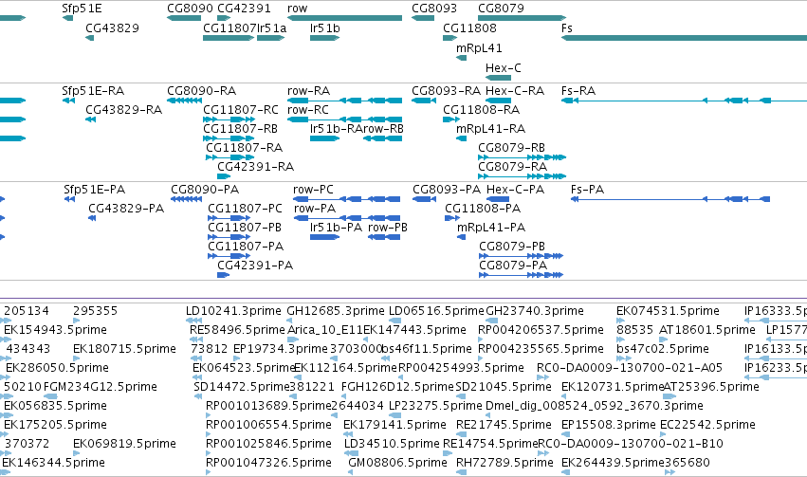Select transcript CG43829-RA
Viewport: 807px width, 477px height.
coord(123,110)
